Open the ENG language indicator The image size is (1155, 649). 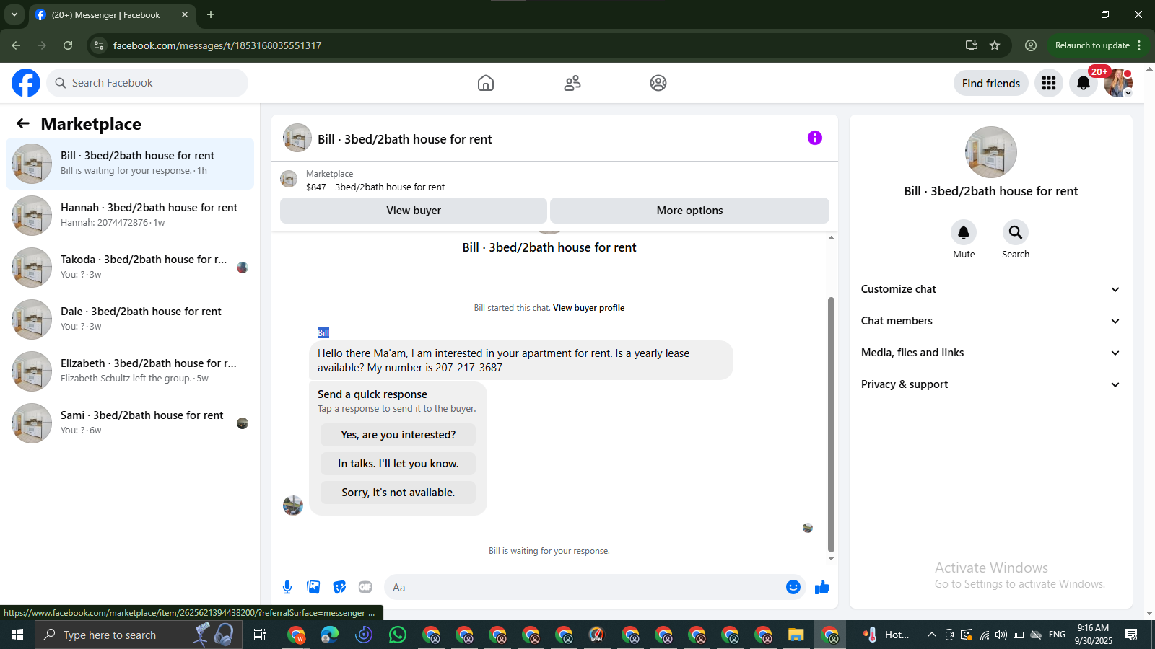click(1057, 635)
